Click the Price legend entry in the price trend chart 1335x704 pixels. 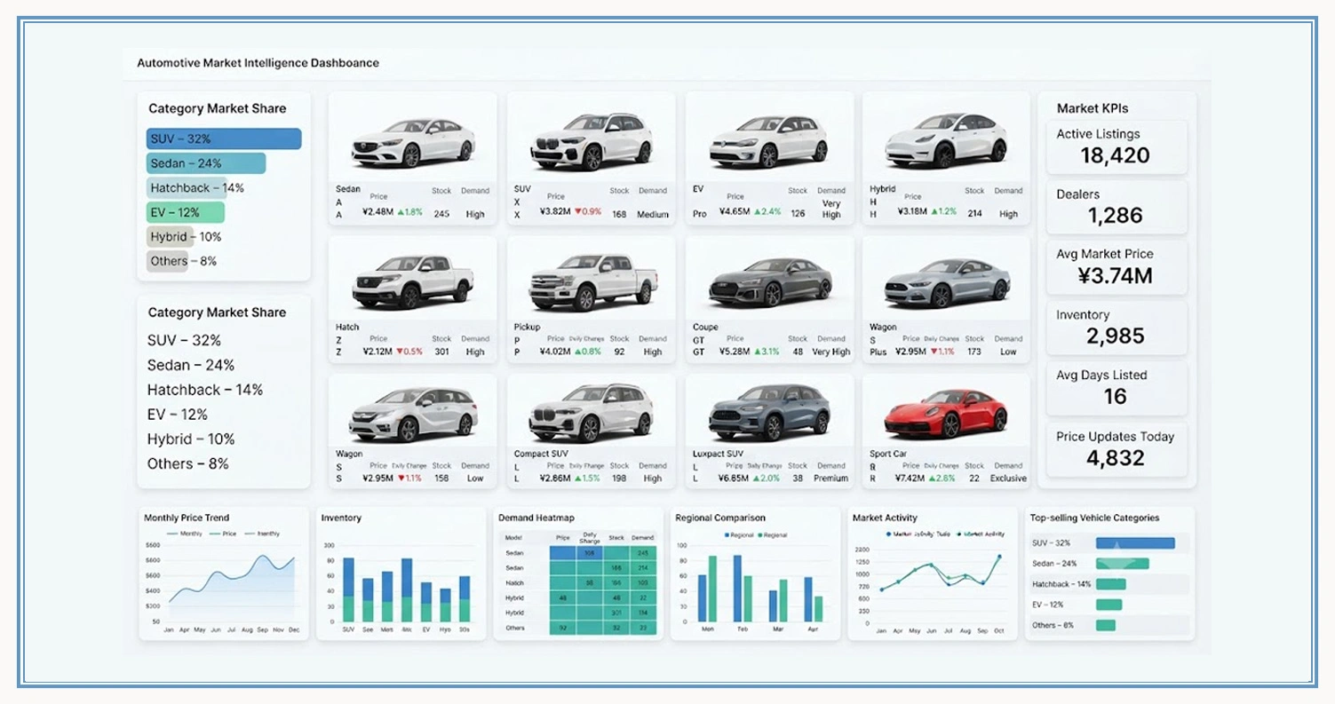coord(224,534)
